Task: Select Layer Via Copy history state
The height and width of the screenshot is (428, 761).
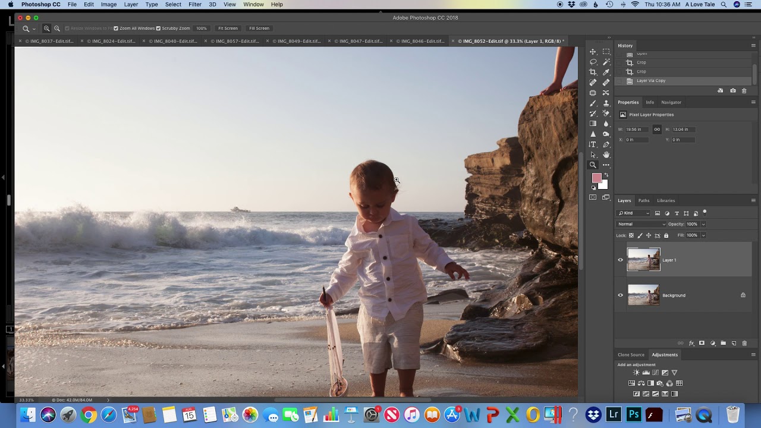Action: click(x=683, y=81)
